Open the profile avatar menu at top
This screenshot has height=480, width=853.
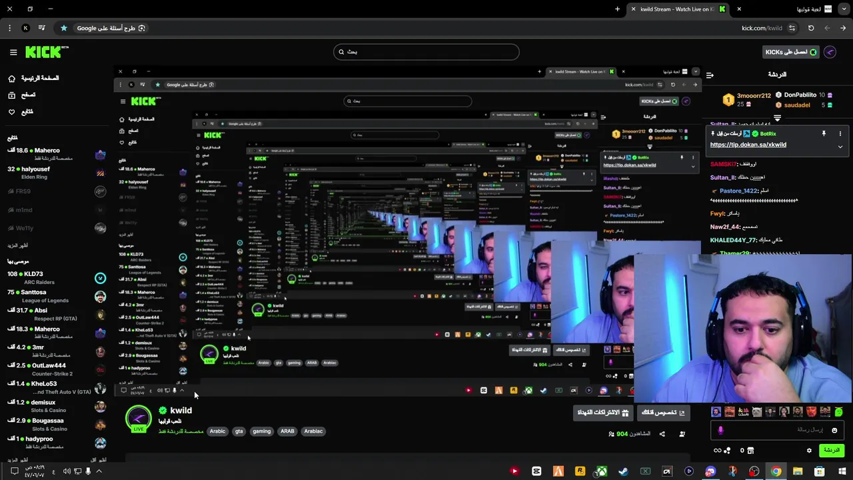tap(830, 52)
